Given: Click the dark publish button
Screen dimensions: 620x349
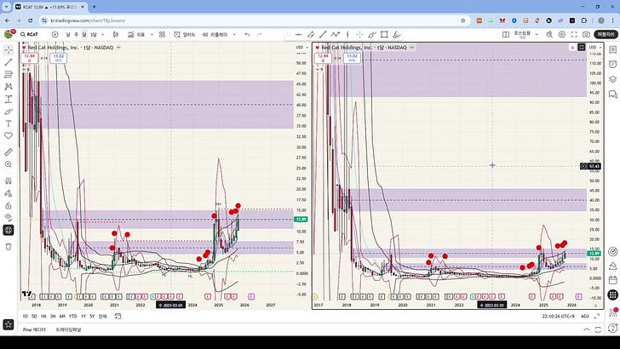Looking at the screenshot, I should [x=606, y=34].
